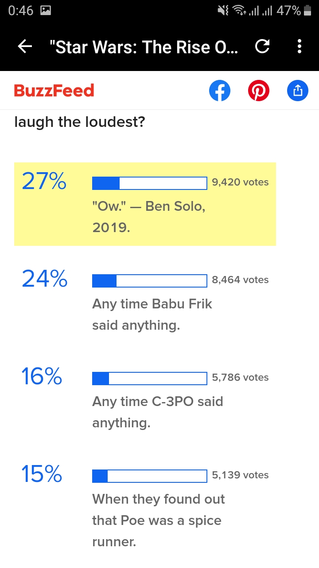Click the 24% result progress bar
The height and width of the screenshot is (568, 319).
tap(149, 280)
